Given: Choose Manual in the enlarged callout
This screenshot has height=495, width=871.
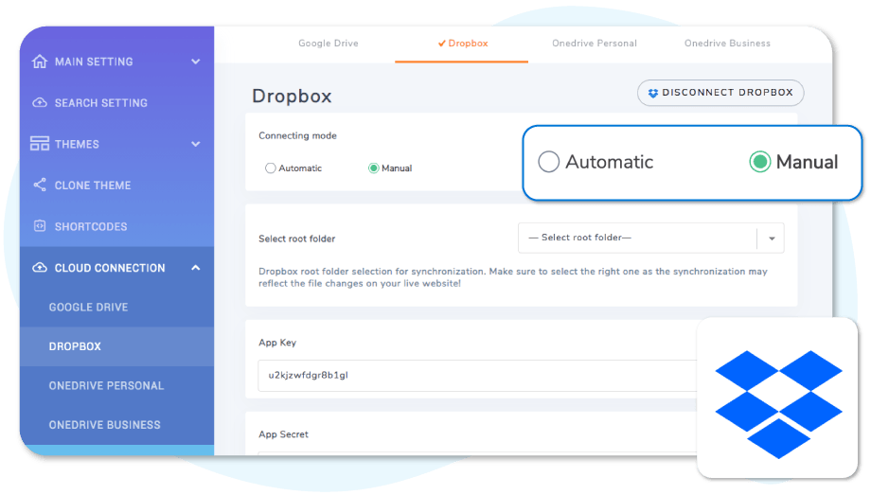Looking at the screenshot, I should tap(759, 162).
